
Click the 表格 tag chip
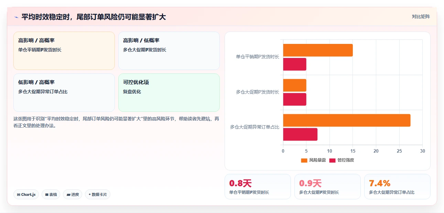tap(51, 194)
